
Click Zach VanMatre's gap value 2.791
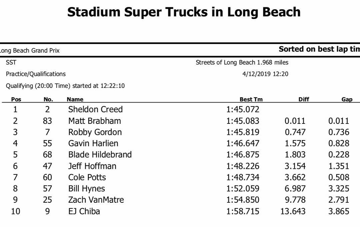[339, 200]
